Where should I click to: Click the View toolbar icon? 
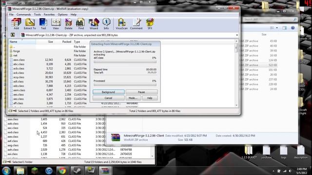click(x=56, y=24)
